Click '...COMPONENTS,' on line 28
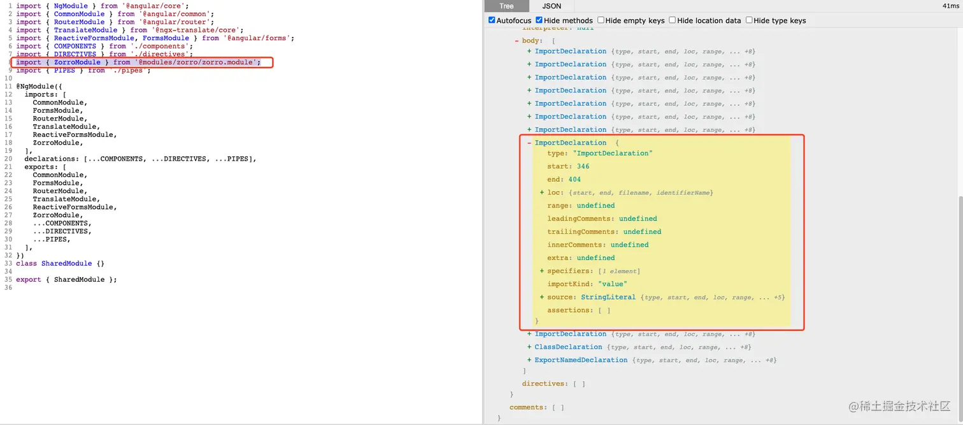 62,223
